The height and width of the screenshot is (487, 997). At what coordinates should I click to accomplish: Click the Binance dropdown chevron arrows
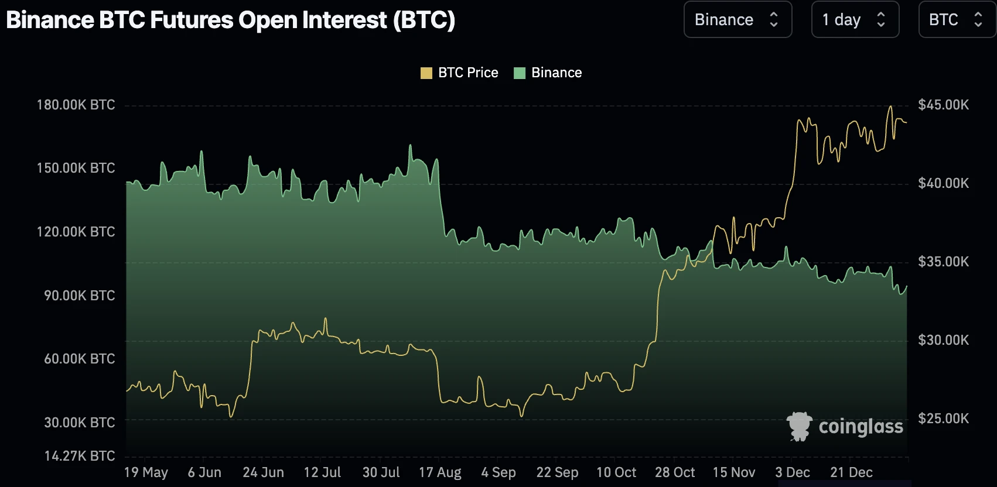coord(774,20)
